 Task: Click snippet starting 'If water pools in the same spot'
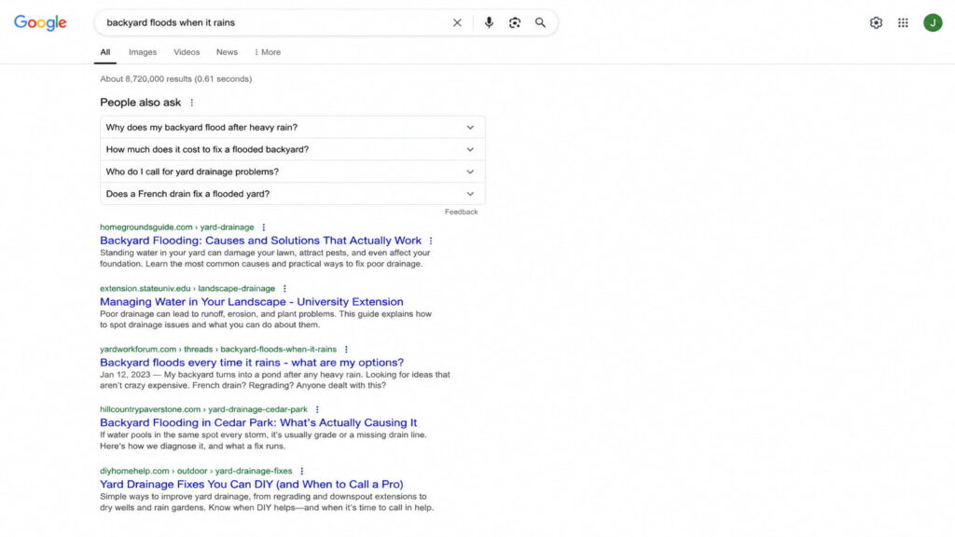[x=263, y=440]
